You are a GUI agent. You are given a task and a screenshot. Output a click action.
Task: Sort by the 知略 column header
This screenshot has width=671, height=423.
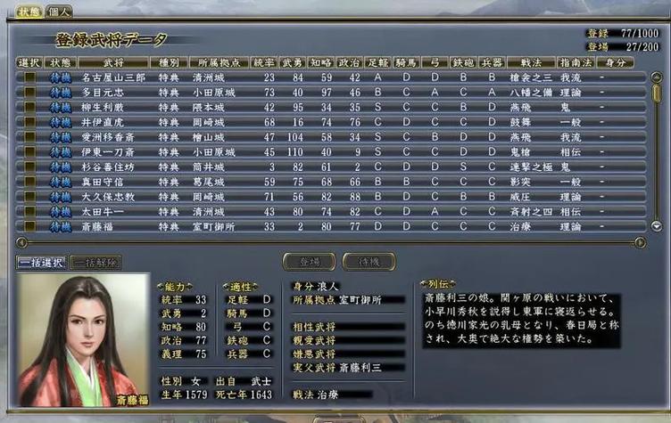321,62
